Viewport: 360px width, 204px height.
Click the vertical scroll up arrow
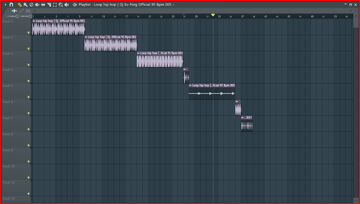[x=355, y=16]
